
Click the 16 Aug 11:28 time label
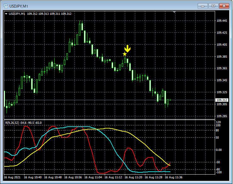click(153, 177)
